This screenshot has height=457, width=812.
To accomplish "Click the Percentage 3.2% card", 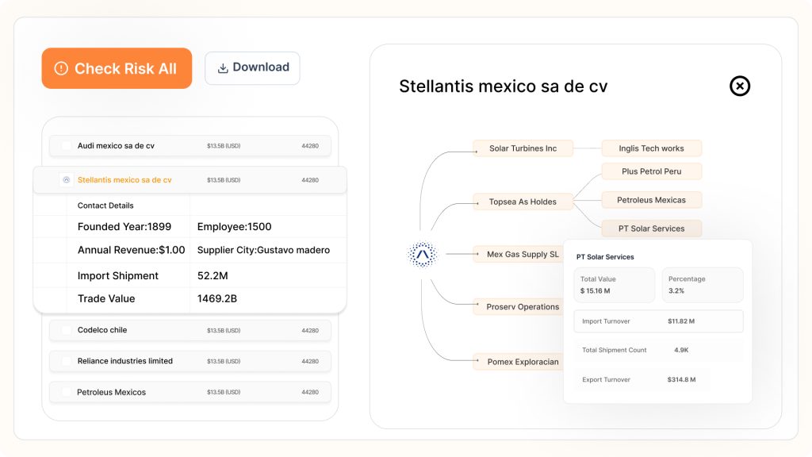I will tap(703, 285).
